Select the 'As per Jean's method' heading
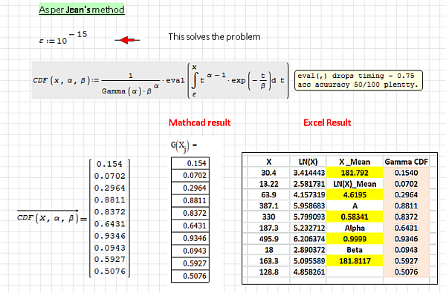The height and width of the screenshot is (293, 446). 82,10
